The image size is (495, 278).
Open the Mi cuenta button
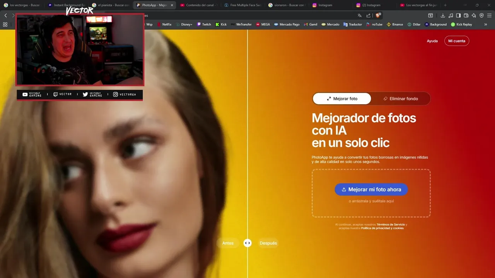point(457,41)
